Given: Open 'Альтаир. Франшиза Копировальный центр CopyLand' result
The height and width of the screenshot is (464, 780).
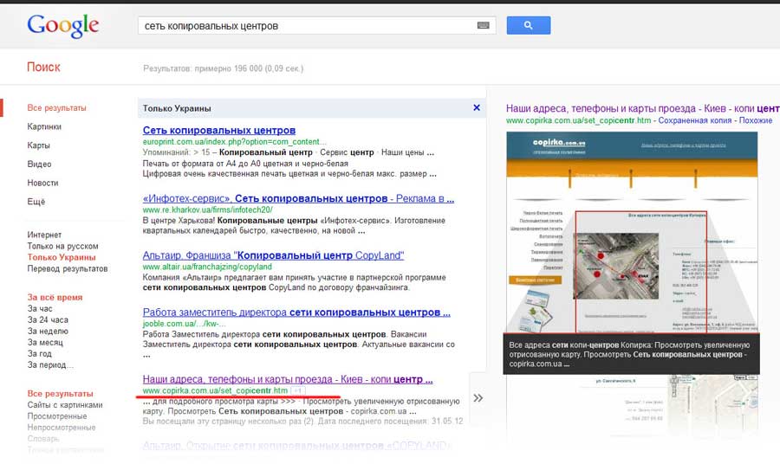Looking at the screenshot, I should tap(273, 255).
